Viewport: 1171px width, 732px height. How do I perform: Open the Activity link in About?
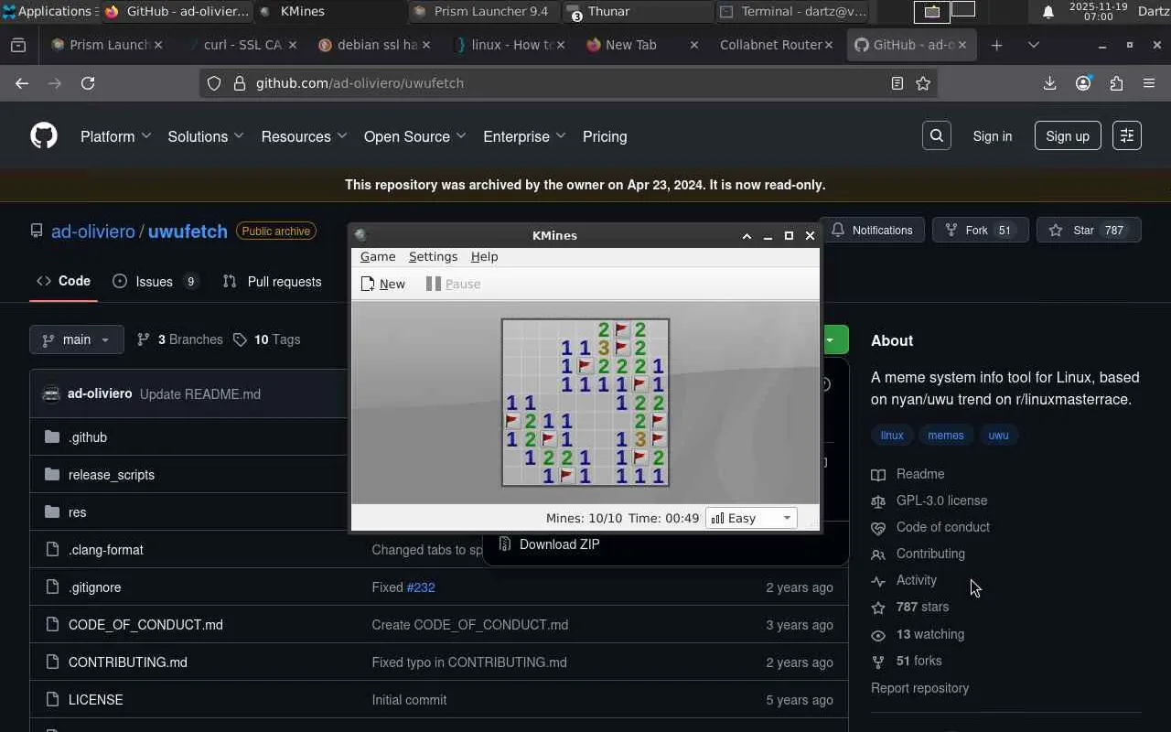pos(917,580)
